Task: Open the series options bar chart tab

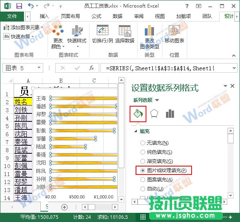Action: (170, 114)
